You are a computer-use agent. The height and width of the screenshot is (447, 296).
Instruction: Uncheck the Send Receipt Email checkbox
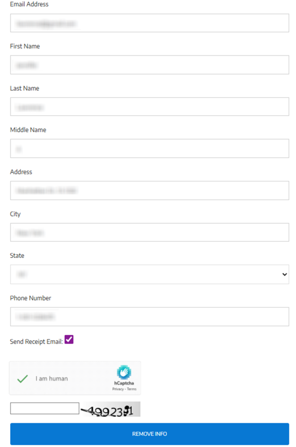point(68,339)
